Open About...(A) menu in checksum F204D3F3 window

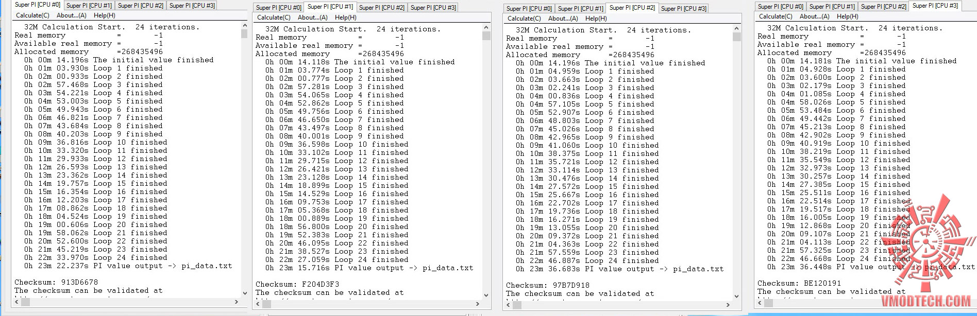pyautogui.click(x=313, y=17)
